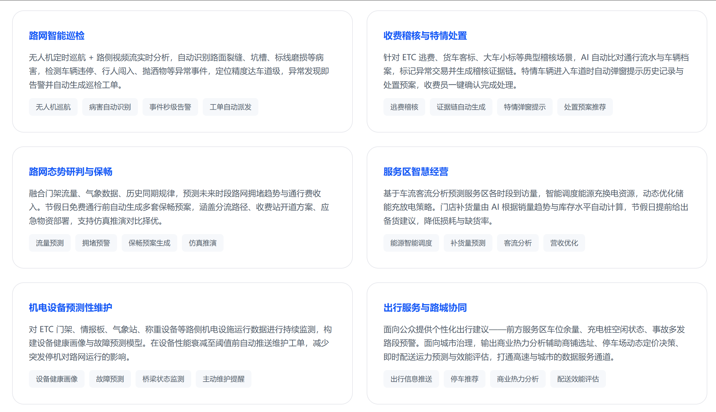Pick the 工单自动派发 tag

pos(231,107)
